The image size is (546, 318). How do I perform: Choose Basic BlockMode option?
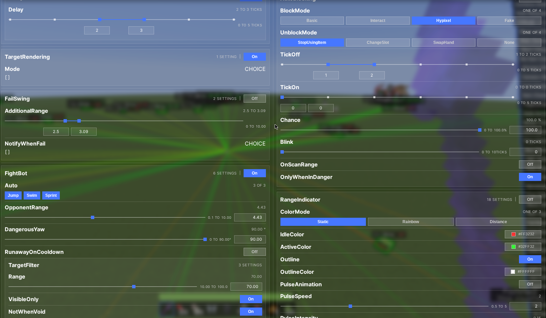pos(312,21)
